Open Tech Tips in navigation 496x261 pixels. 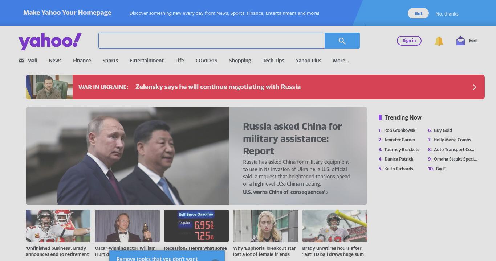[273, 61]
